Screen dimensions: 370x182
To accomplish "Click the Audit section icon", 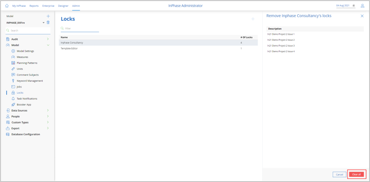I will 8,39.
